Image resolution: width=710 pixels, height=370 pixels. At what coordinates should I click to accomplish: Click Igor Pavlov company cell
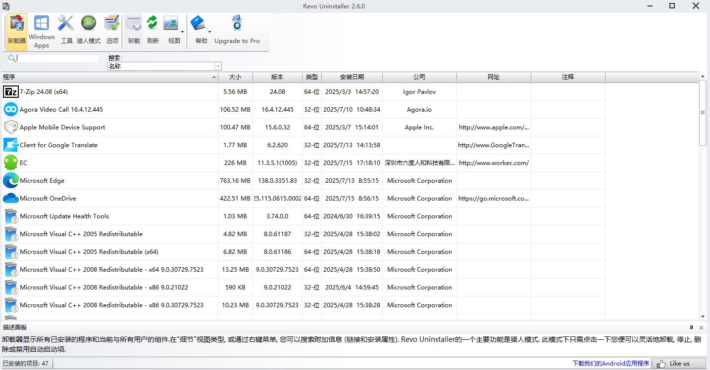click(420, 92)
